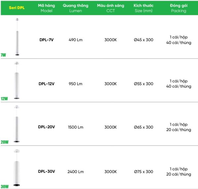198x189 pixels.
Task: Click the 'Màu ánh sáng CCT' column header
Action: click(111, 8)
